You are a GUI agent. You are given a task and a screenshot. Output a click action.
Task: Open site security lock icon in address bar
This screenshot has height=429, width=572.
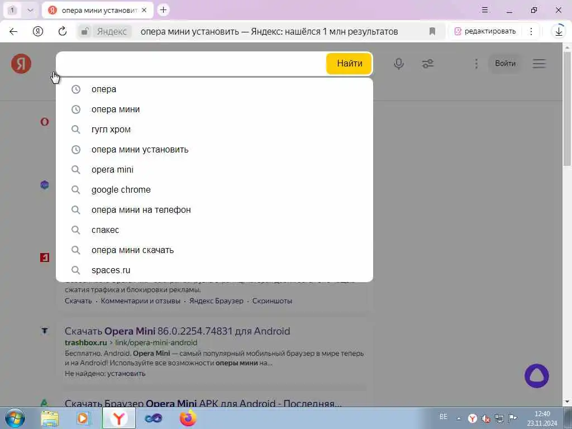(x=85, y=31)
